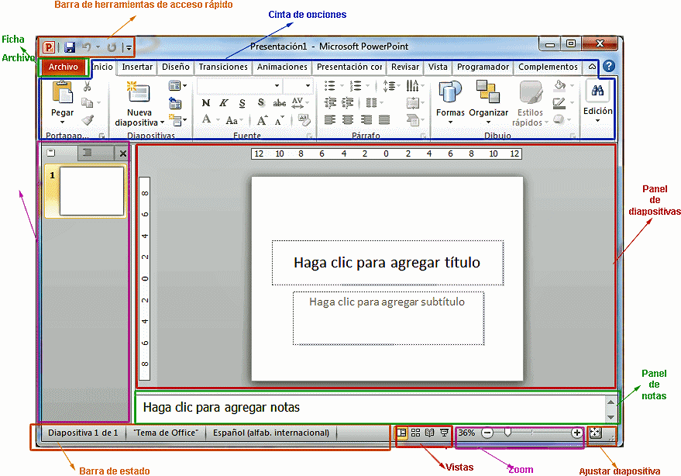This screenshot has width=681, height=476.
Task: Click the Shape Fill paint bucket icon
Action: click(560, 85)
